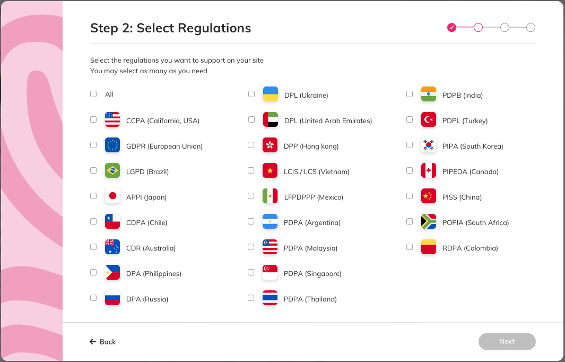The image size is (565, 362).
Task: Click the Thailand flag icon for PDPA
Action: click(270, 298)
